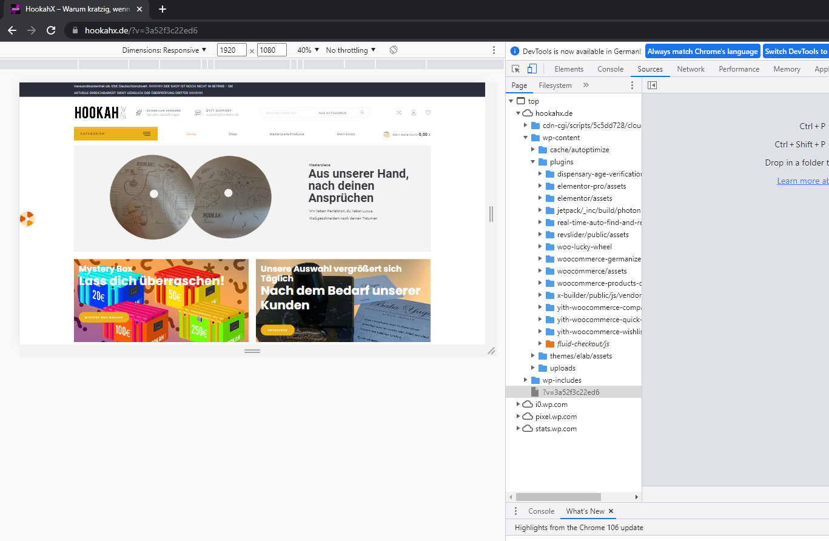Reload the page with the refresh icon
Viewport: 829px width, 541px height.
[51, 30]
